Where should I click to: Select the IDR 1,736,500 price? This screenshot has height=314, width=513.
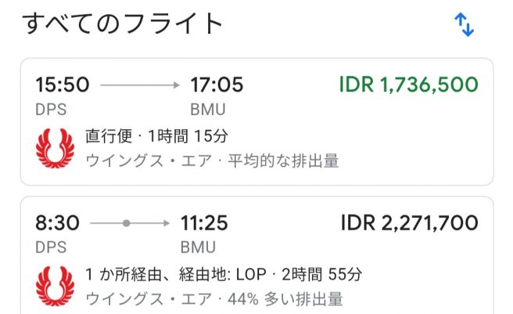(x=409, y=85)
